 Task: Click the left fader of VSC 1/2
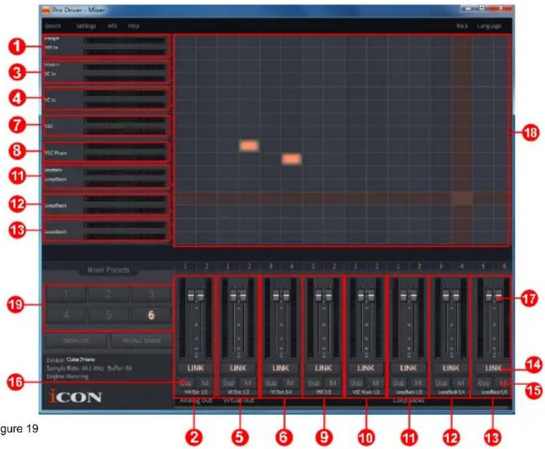point(318,295)
